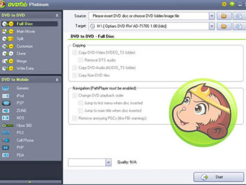Minimize the DVDFab window

[x=240, y=4]
